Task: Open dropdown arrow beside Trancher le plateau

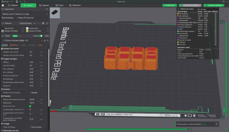Action: [180, 5]
